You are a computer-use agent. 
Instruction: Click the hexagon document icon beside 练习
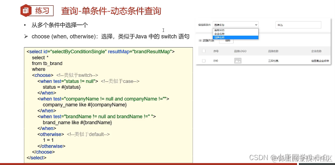click(x=25, y=11)
